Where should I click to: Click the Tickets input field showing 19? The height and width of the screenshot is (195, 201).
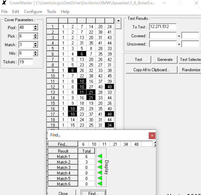(26, 62)
